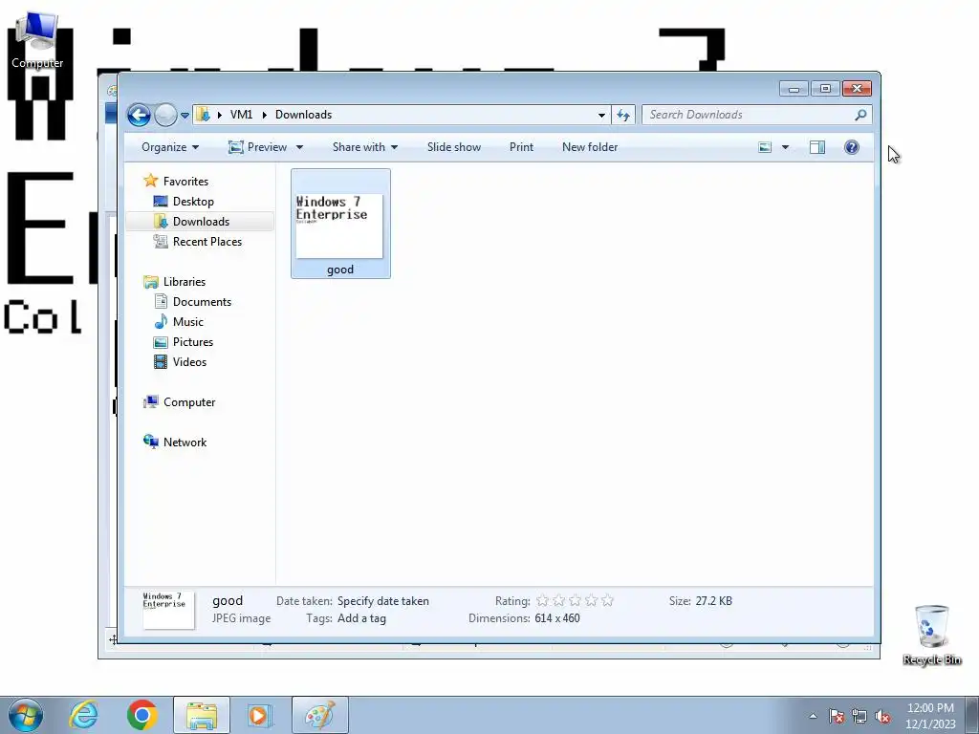979x734 pixels.
Task: Click the muted volume tray icon
Action: pyautogui.click(x=882, y=716)
